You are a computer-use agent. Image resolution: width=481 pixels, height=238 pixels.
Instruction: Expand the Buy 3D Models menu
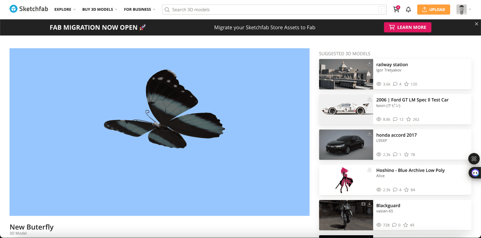100,9
